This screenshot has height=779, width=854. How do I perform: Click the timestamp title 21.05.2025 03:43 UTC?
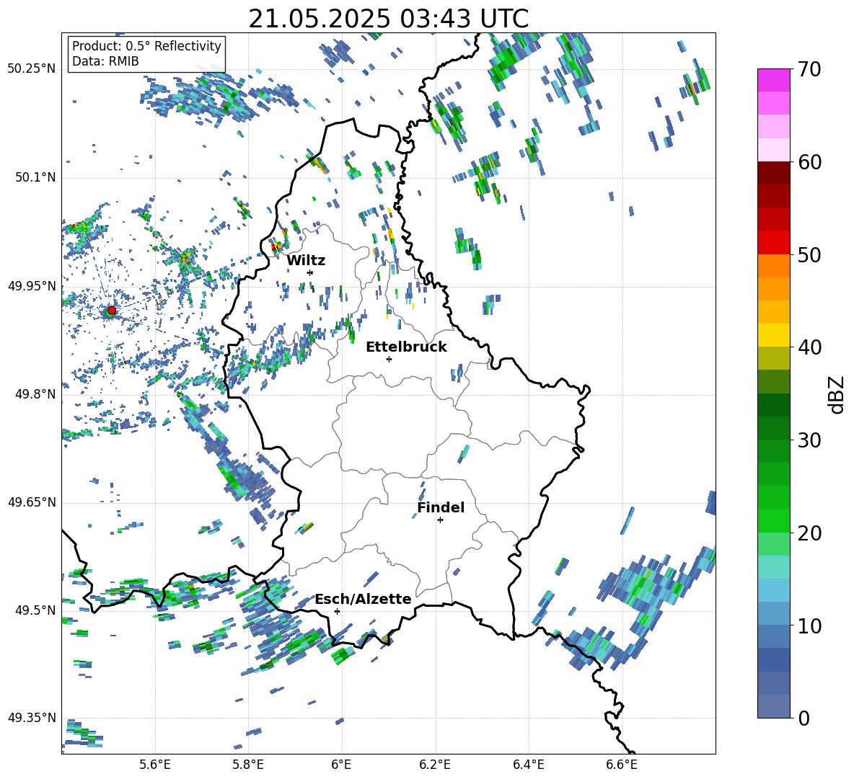(388, 19)
